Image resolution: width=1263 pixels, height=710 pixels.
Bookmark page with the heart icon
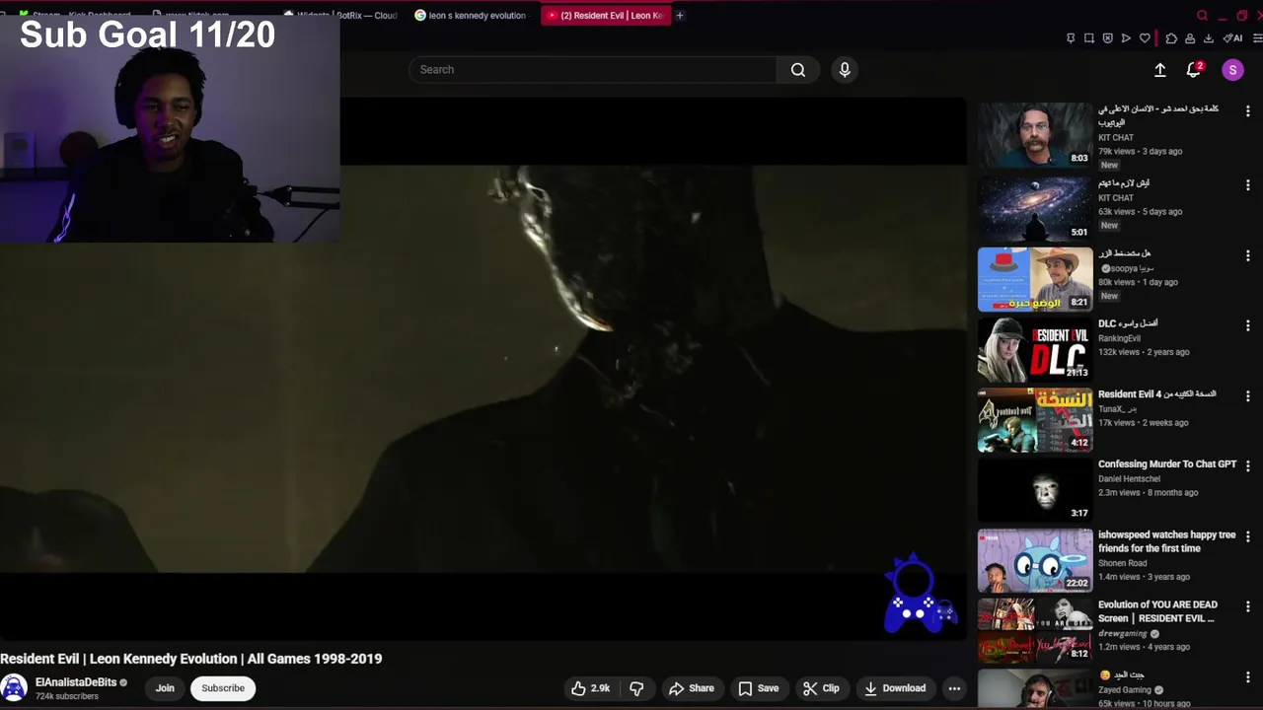tap(1145, 38)
